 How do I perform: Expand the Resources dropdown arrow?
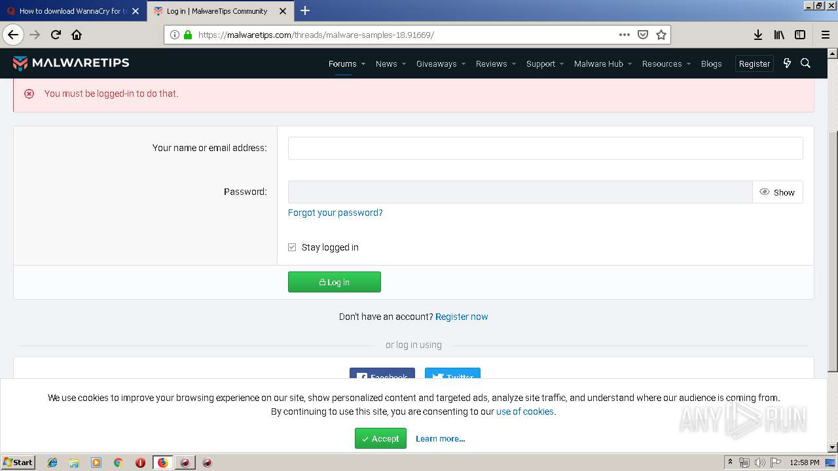[688, 64]
